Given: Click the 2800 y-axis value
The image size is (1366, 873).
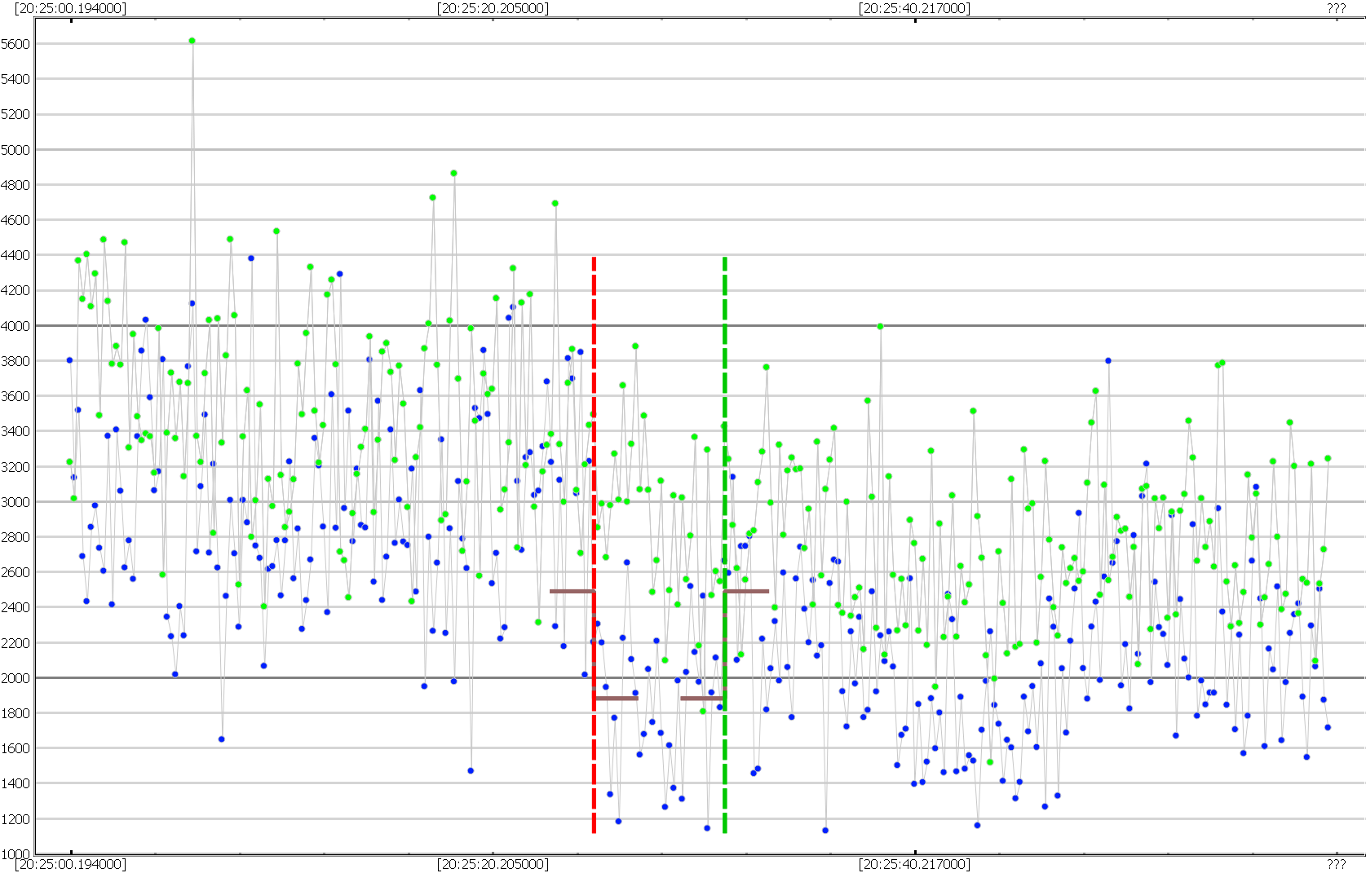Looking at the screenshot, I should tap(15, 537).
